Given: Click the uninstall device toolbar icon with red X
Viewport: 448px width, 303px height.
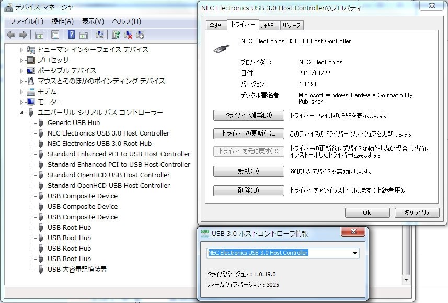Looking at the screenshot, I should 128,35.
